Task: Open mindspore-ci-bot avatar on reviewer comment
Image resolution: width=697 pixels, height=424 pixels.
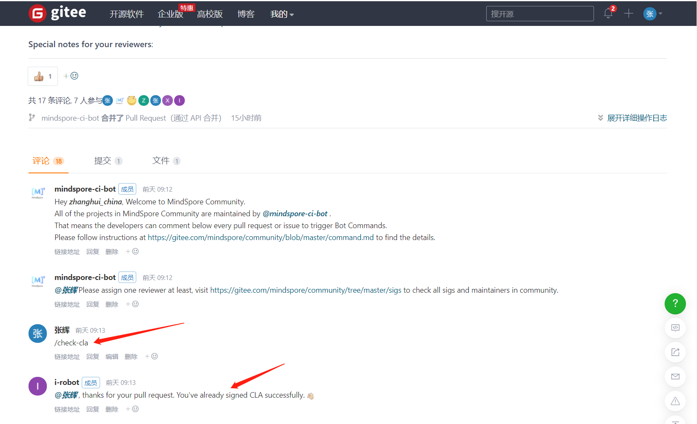Action: point(37,281)
